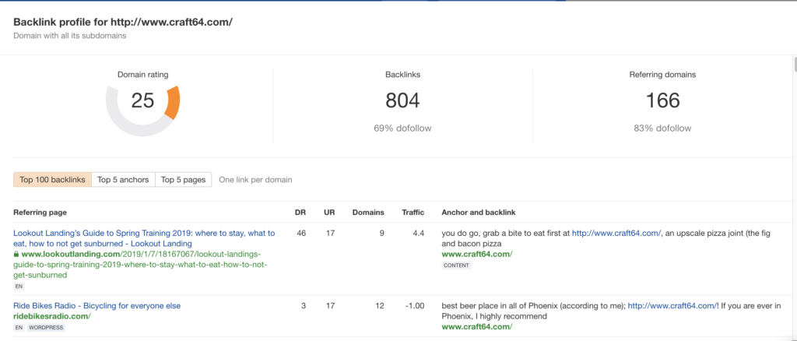
Task: Open Lookout Landing's Guide to Spring Training link
Action: coord(144,233)
